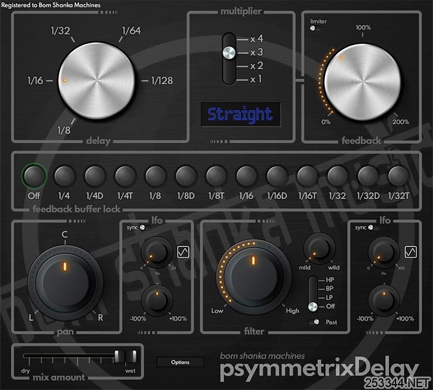Toggle the filter LFO sync switch
This screenshot has height=390, width=433.
tap(373, 227)
